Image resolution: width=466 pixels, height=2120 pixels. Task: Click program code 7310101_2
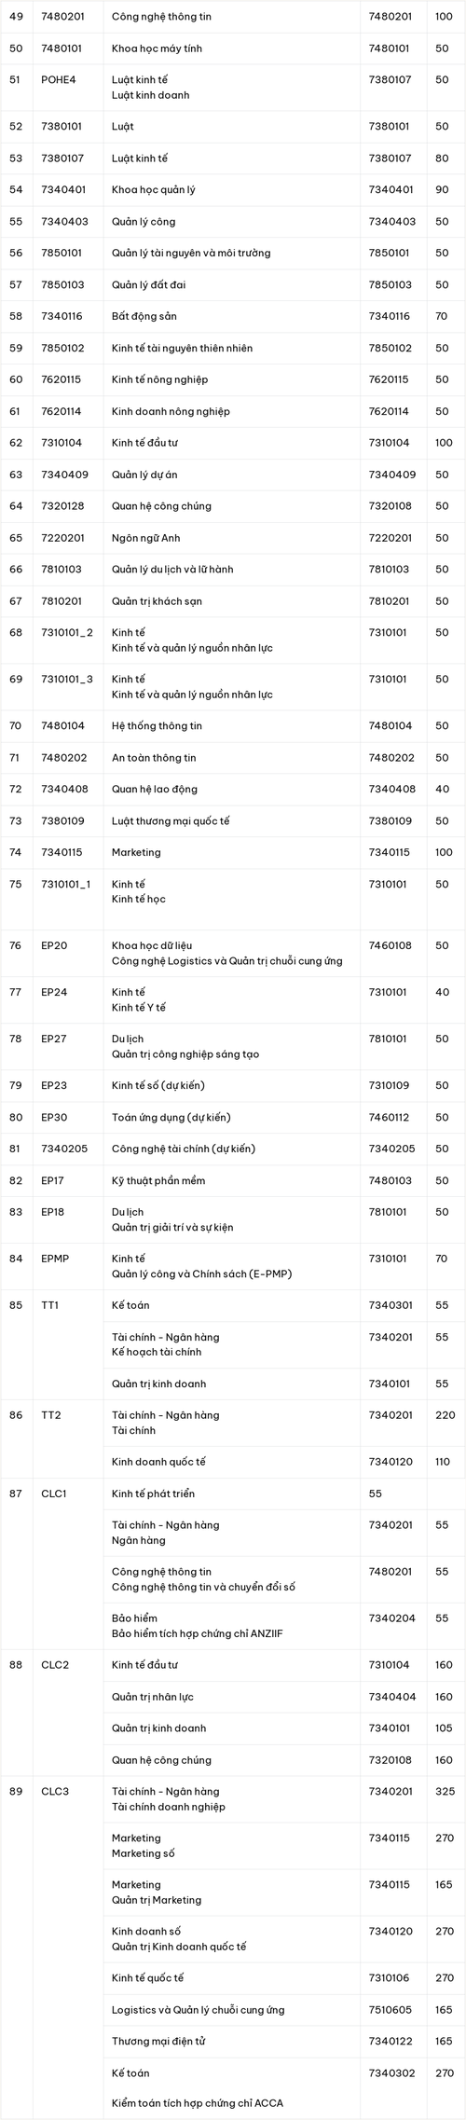click(x=67, y=632)
